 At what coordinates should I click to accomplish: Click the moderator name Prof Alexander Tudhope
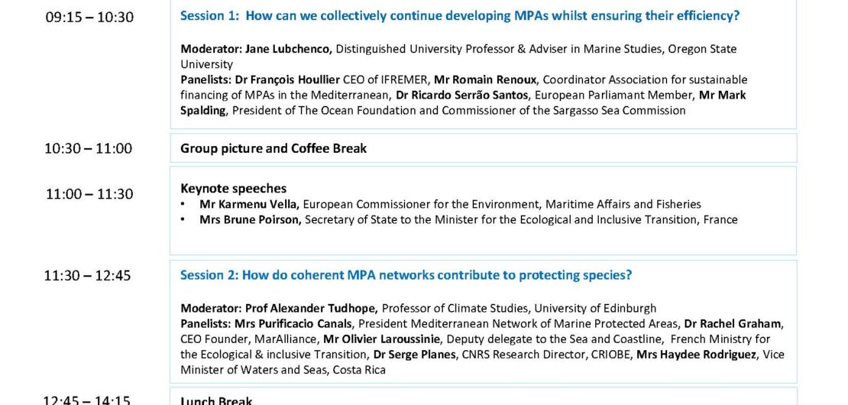311,308
